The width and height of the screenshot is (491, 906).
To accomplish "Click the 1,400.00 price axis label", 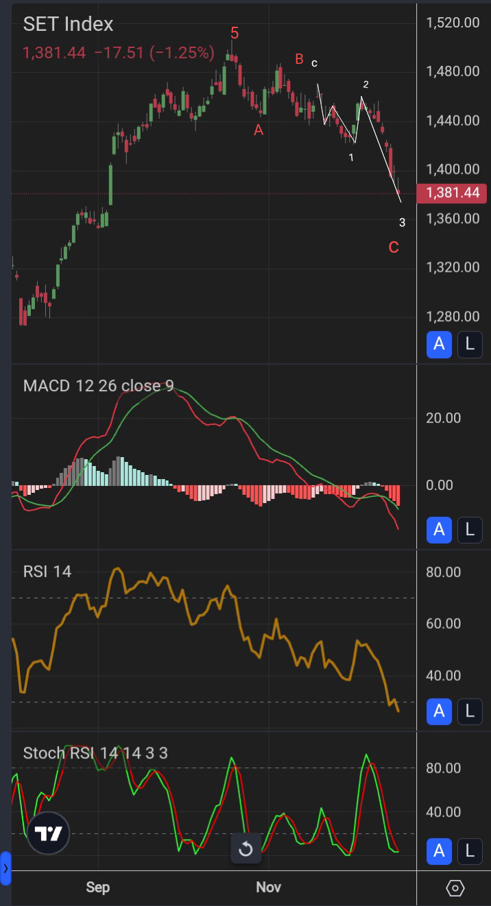I will [x=453, y=170].
